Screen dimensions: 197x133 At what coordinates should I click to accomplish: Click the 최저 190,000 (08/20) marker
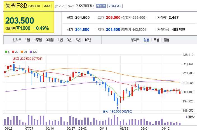click(x=117, y=111)
